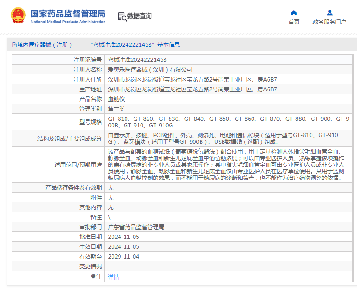Click the 结构及组成/主要组成成分 label
Image resolution: width=357 pixels, height=289 pixels.
pyautogui.click(x=69, y=138)
